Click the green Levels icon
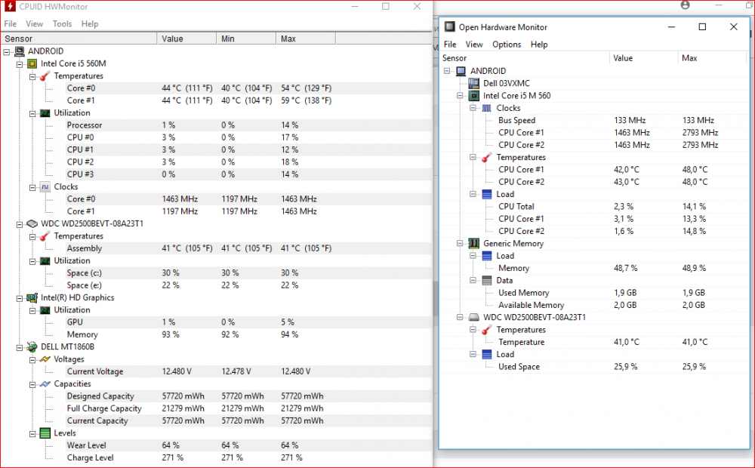The image size is (755, 468). tap(45, 433)
